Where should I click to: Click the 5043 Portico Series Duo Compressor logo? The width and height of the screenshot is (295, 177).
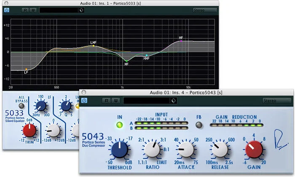tap(93, 140)
